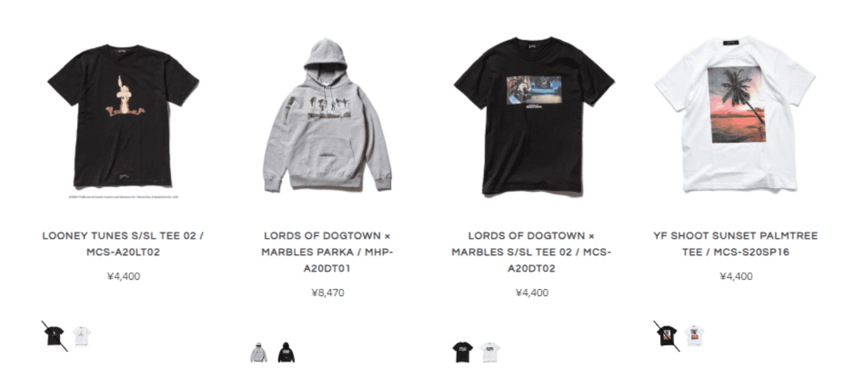Choose gray Lords of Dogtown parka variant
The image size is (845, 368).
point(259,353)
